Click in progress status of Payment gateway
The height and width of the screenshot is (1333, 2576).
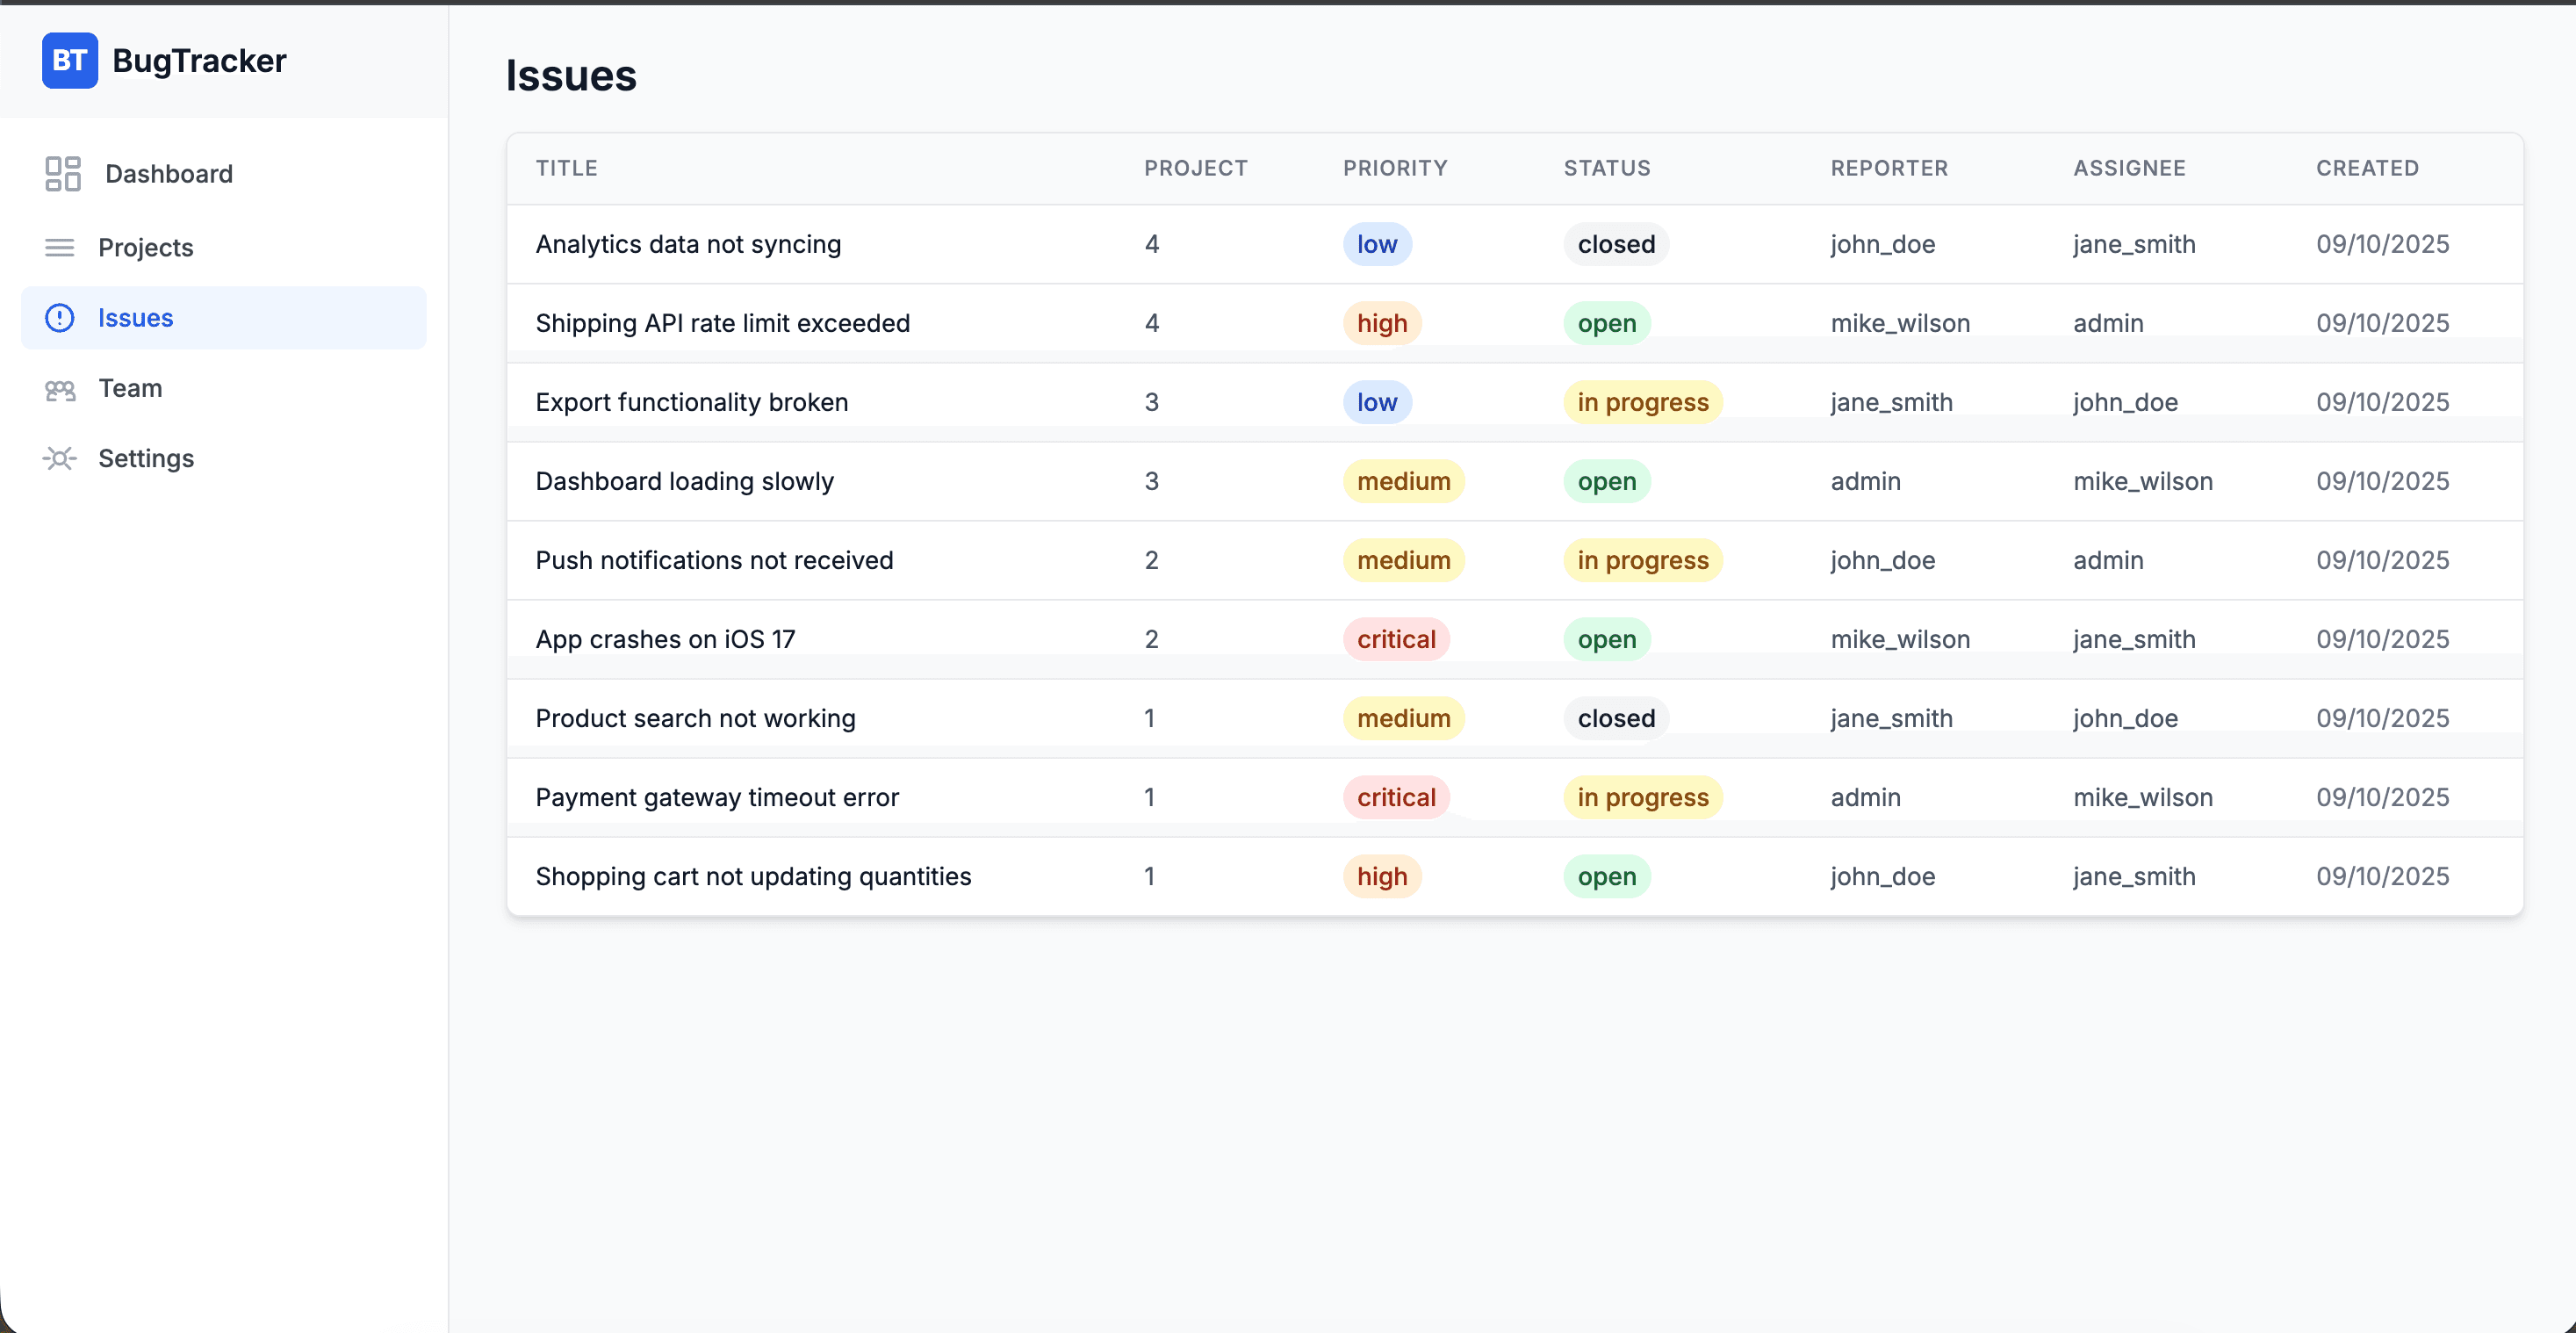(1643, 797)
